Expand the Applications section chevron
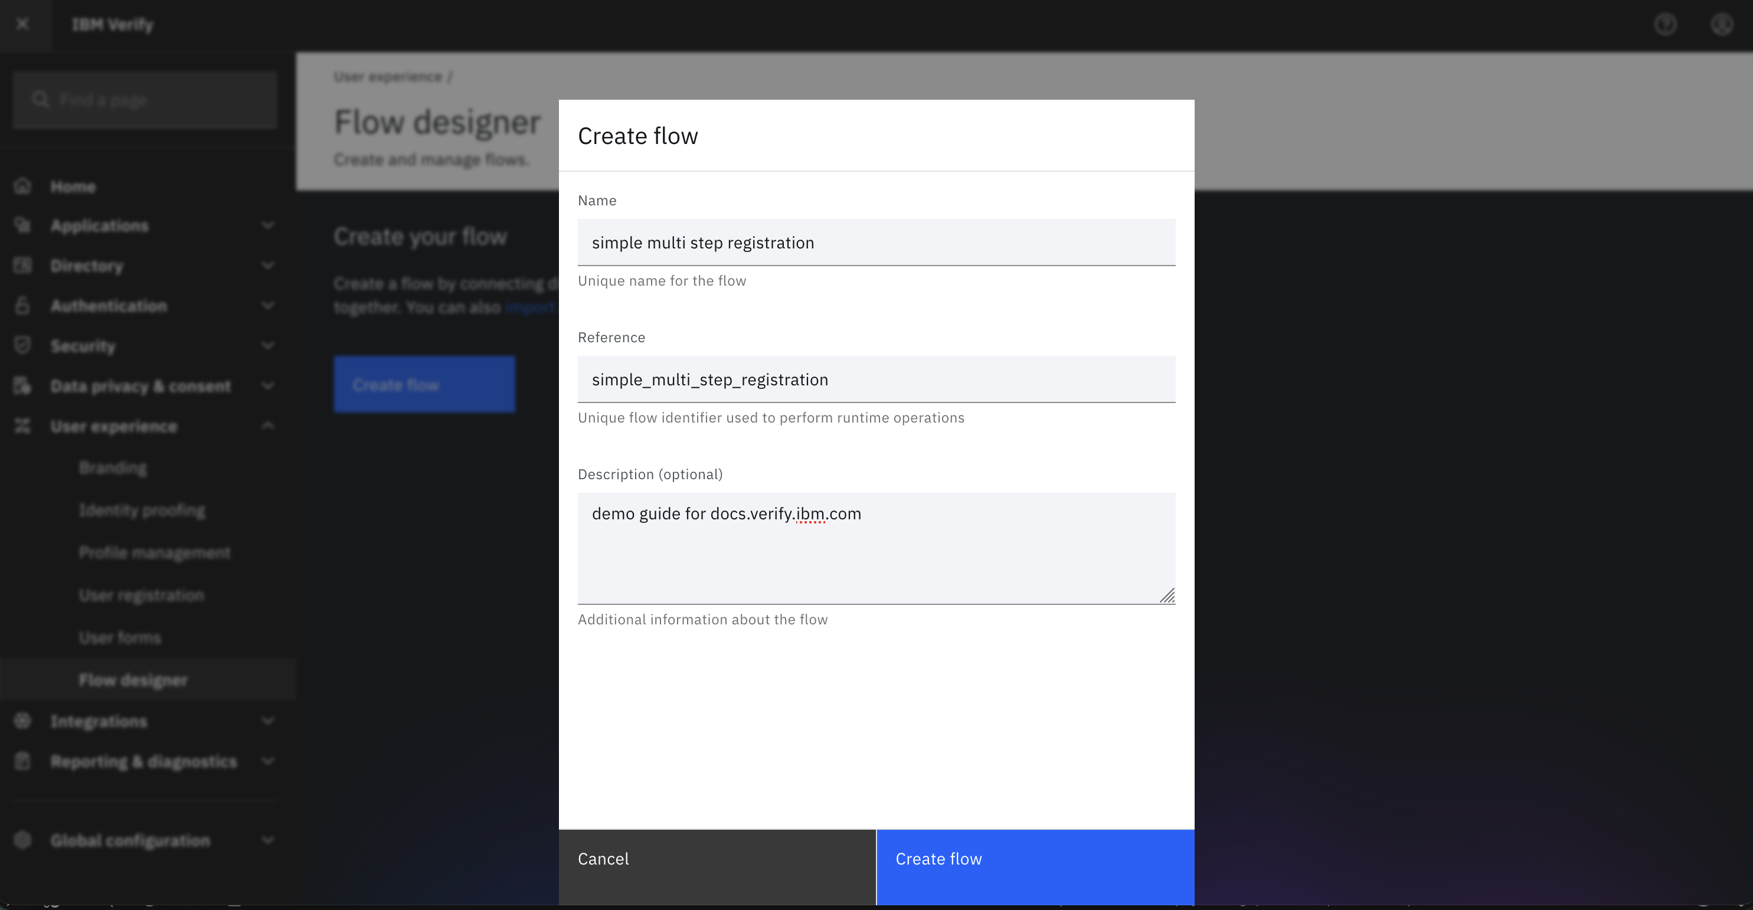1753x910 pixels. pyautogui.click(x=268, y=225)
